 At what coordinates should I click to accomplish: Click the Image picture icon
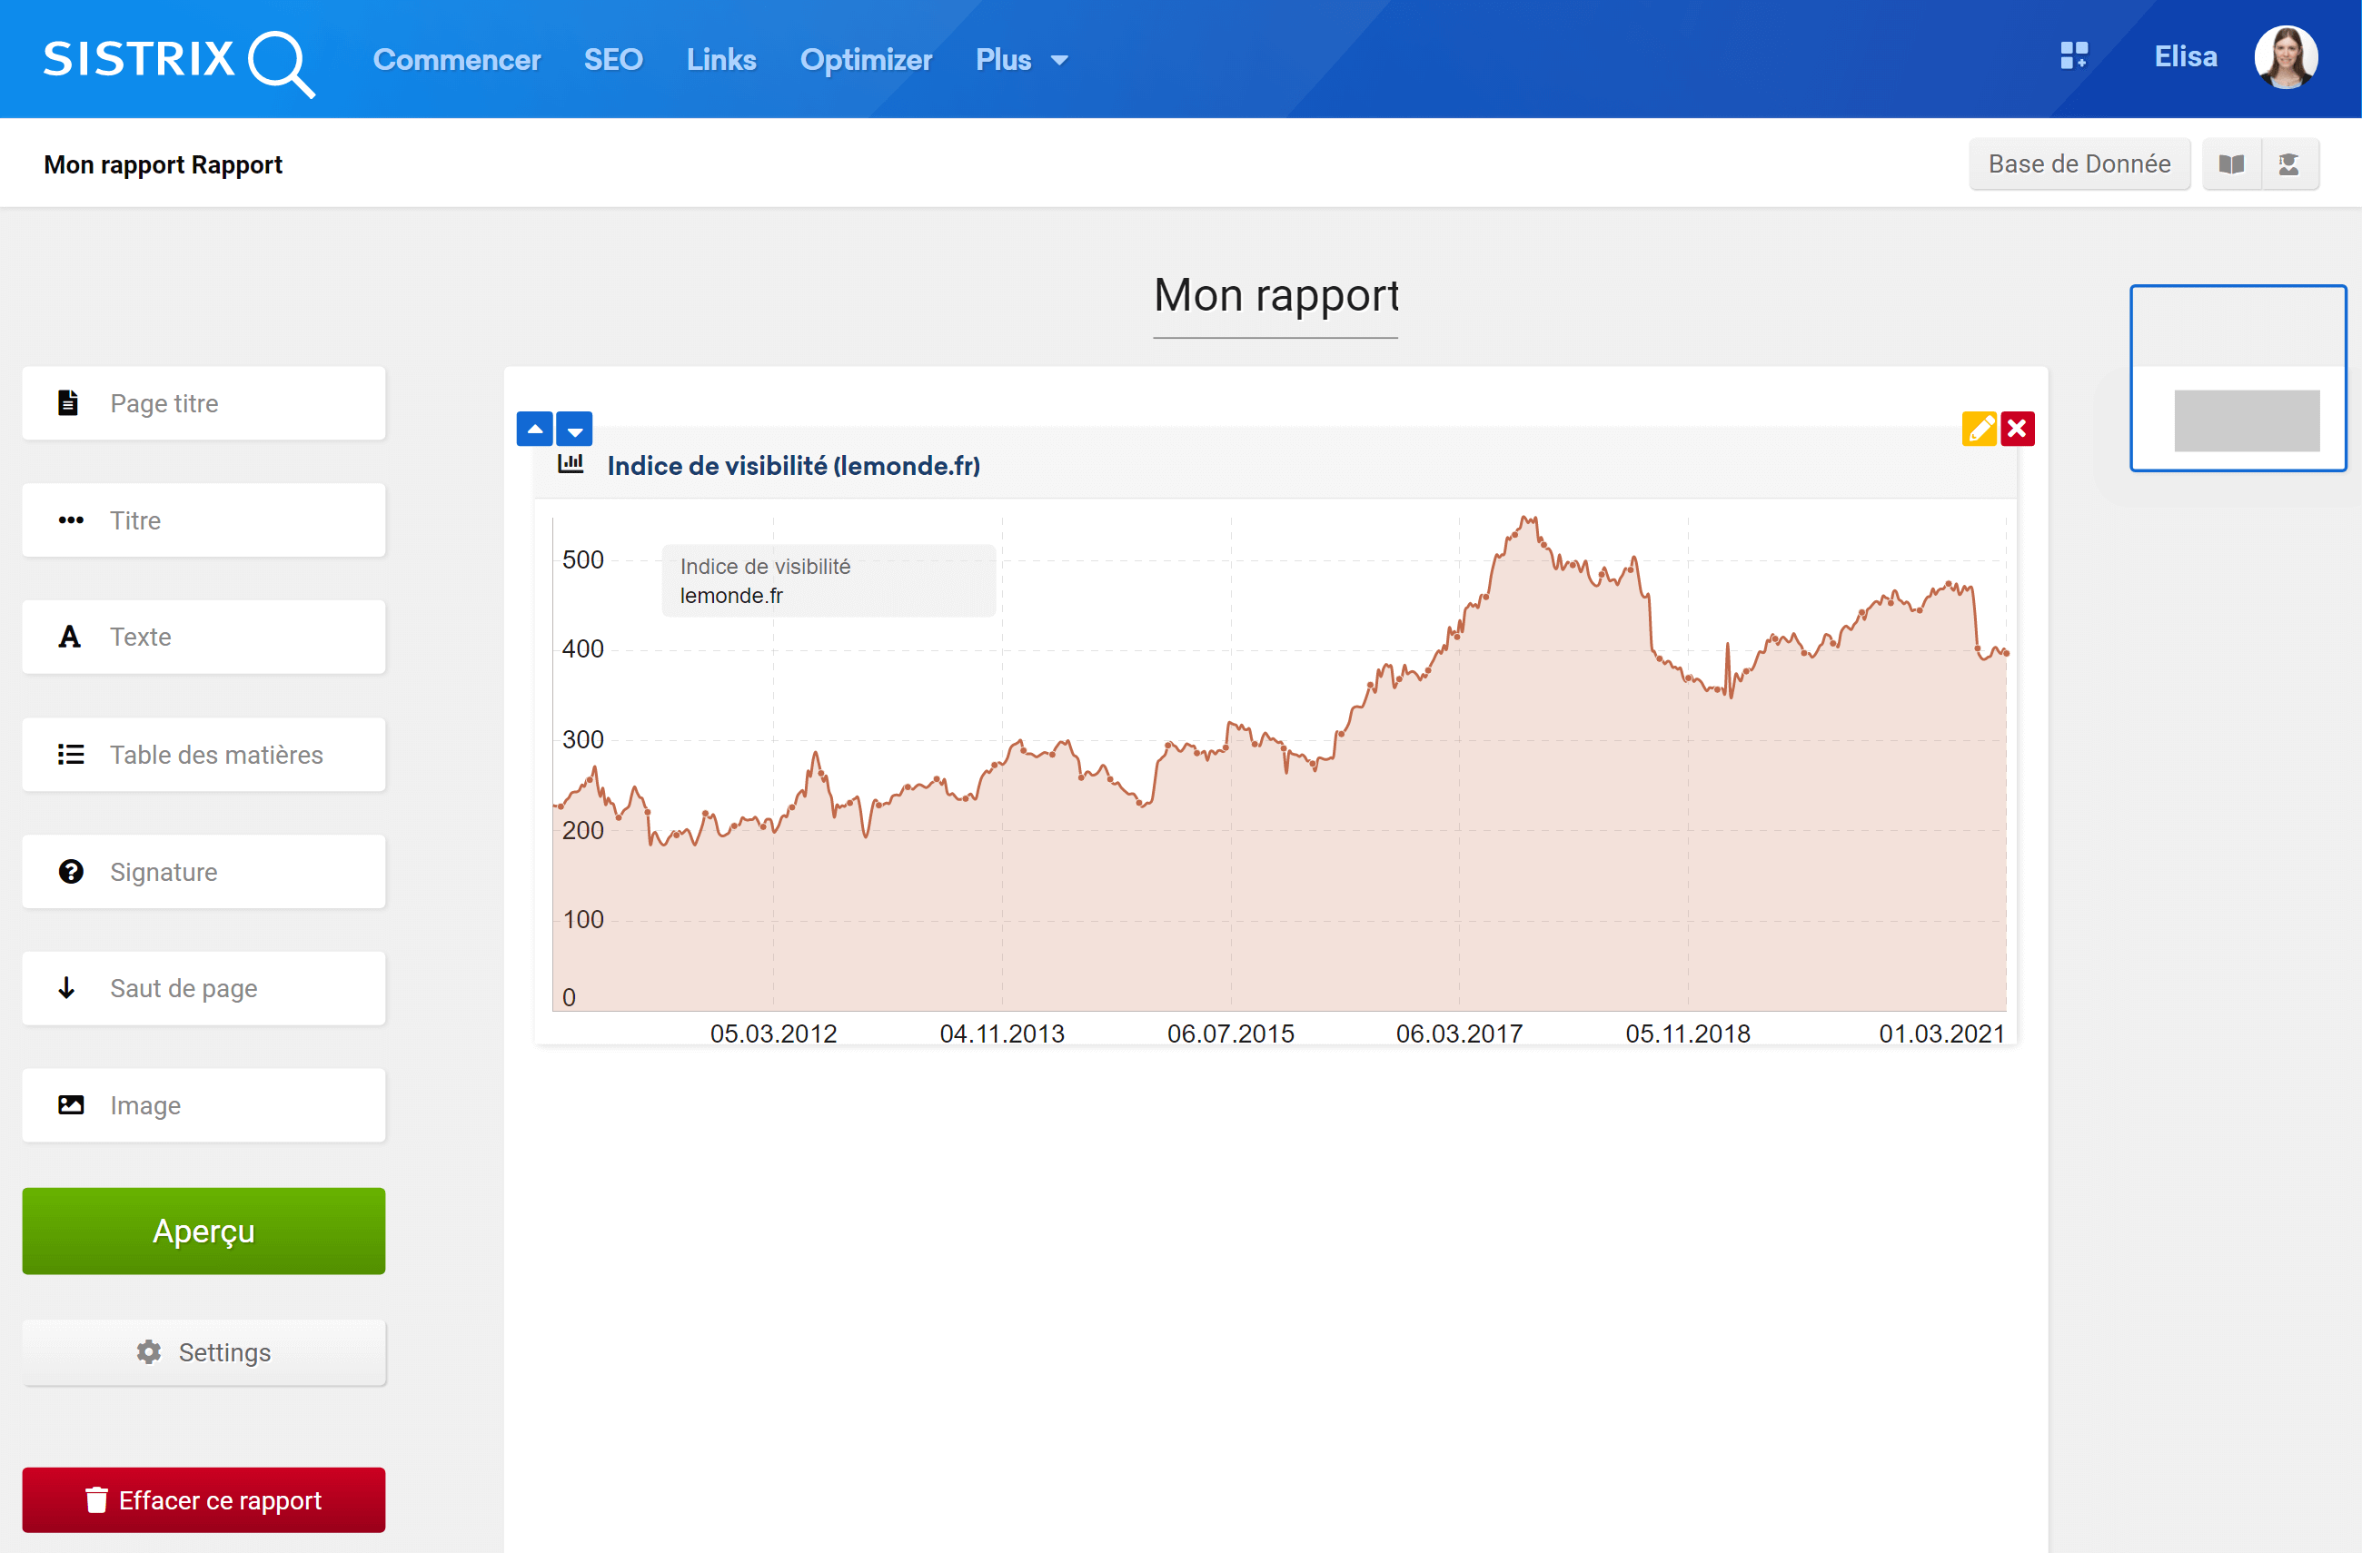71,1105
